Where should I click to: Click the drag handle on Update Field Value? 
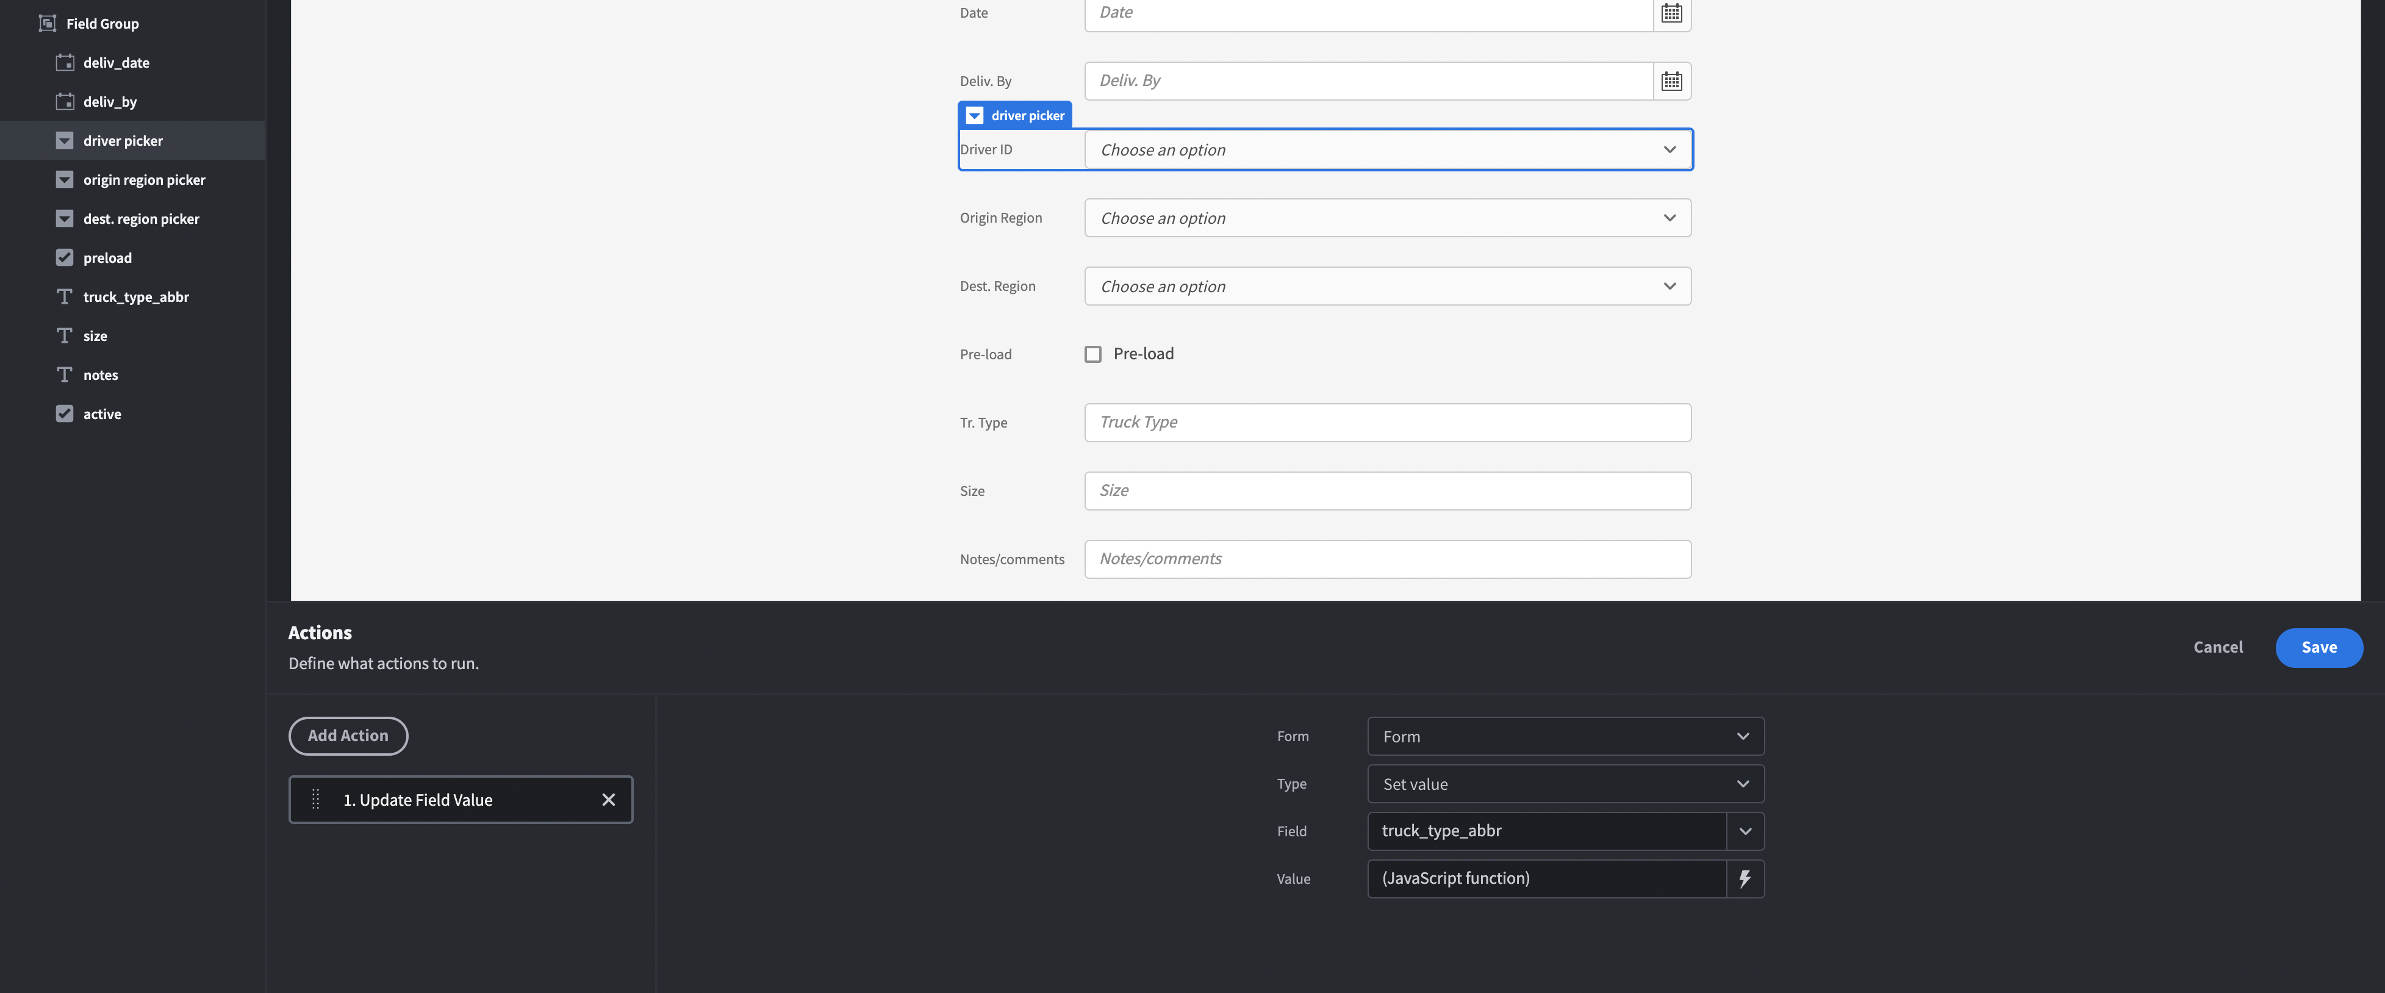316,798
